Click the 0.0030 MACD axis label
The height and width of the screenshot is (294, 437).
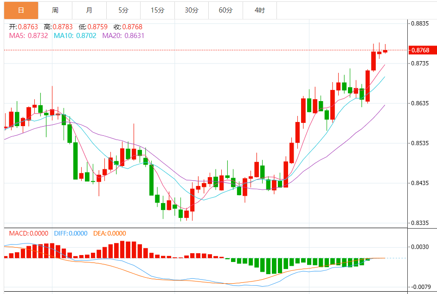pos(420,247)
